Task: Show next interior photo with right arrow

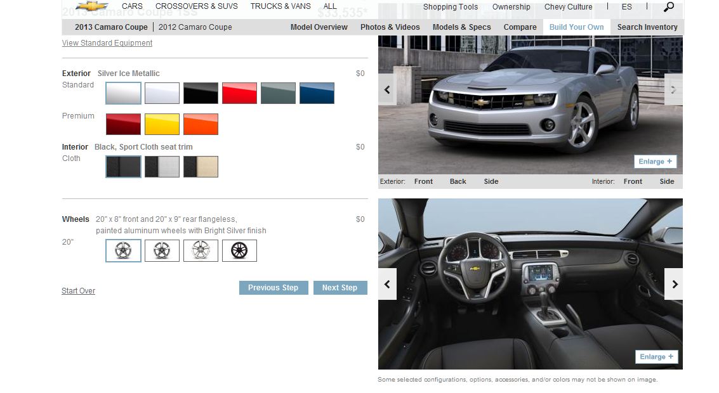Action: [674, 284]
